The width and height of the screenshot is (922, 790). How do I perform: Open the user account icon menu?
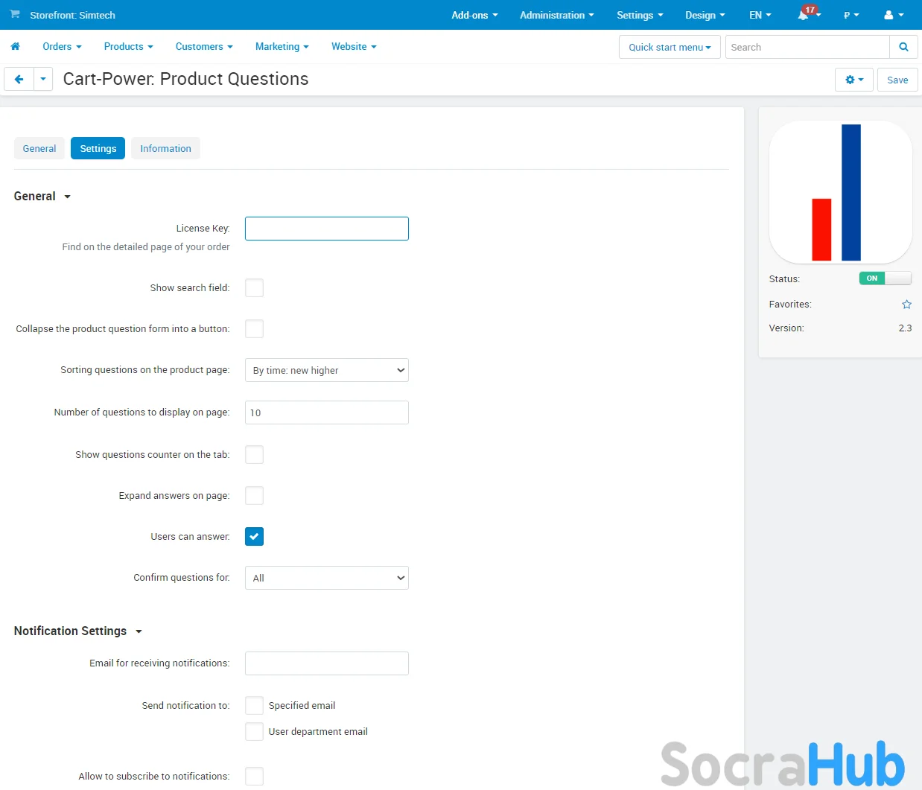(892, 15)
